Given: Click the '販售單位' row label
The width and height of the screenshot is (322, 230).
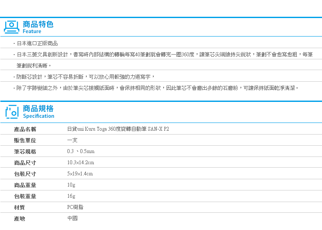Looking at the screenshot, I should [25, 141].
